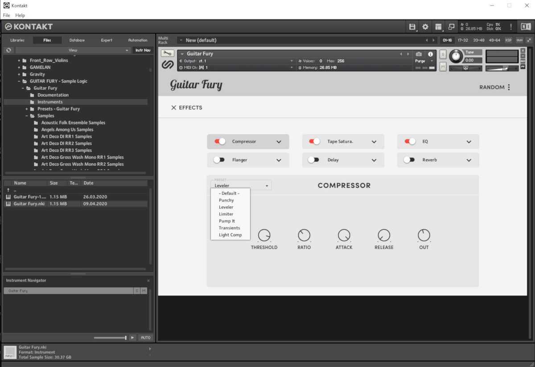Image resolution: width=535 pixels, height=367 pixels.
Task: Mute the instrument with rack M button
Action: point(443,66)
